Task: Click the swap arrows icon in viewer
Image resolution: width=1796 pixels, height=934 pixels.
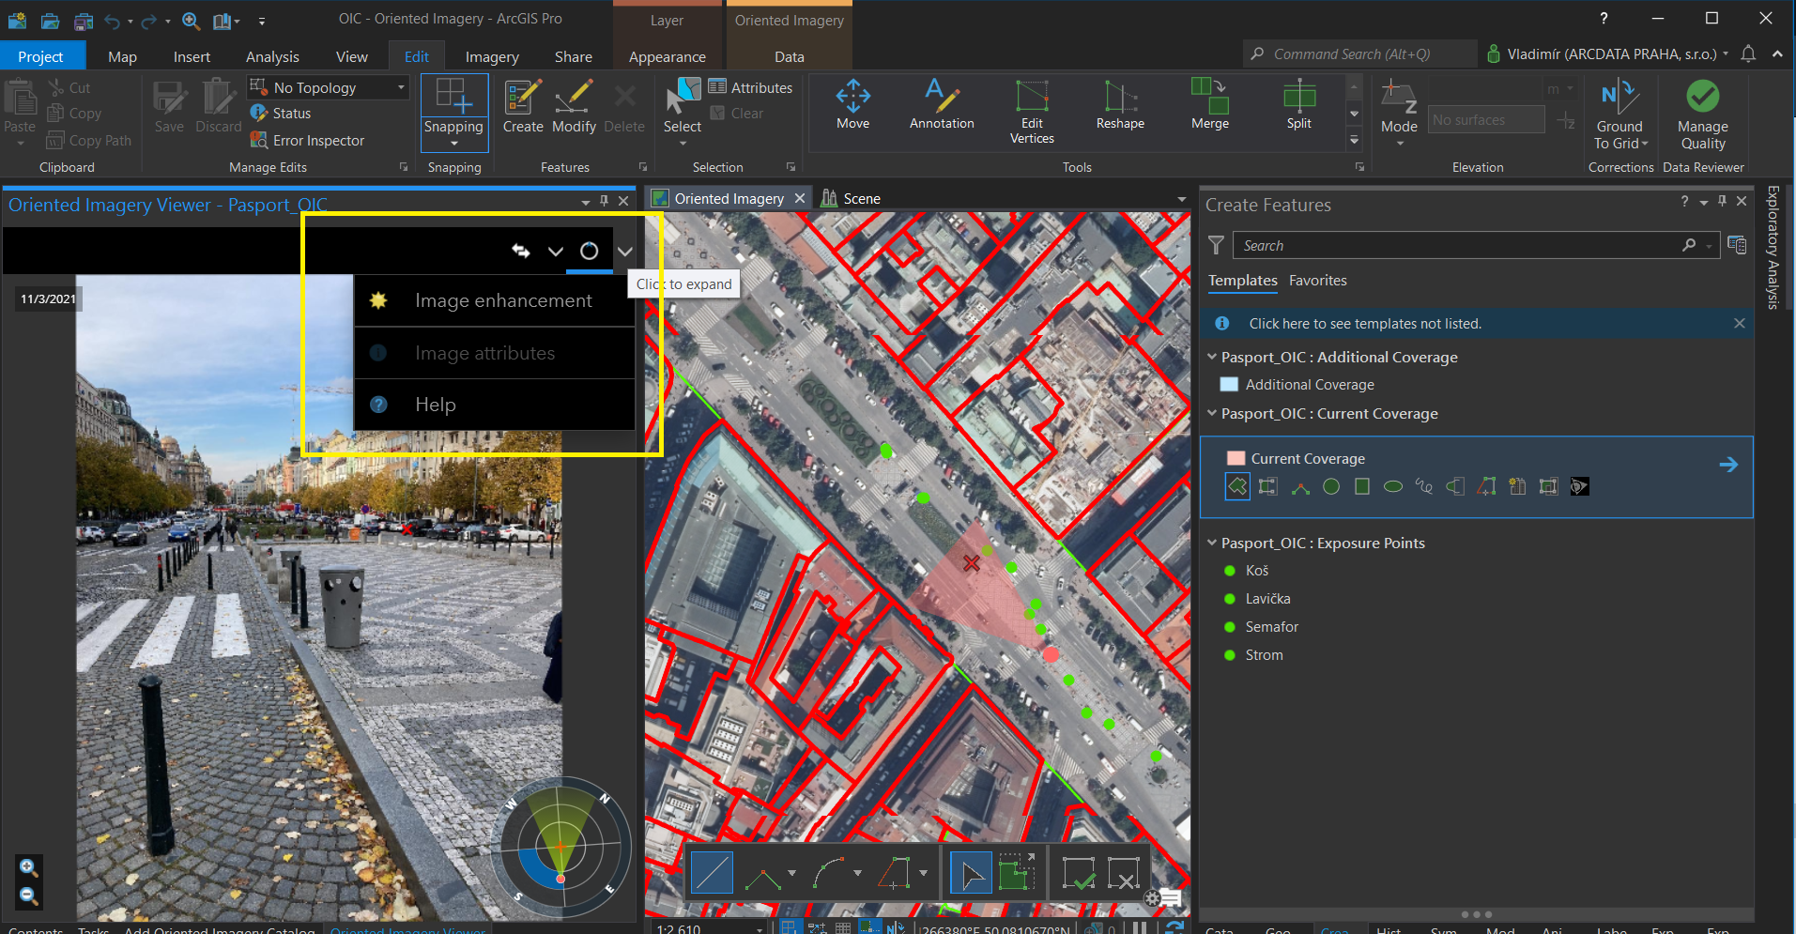Action: [x=521, y=251]
